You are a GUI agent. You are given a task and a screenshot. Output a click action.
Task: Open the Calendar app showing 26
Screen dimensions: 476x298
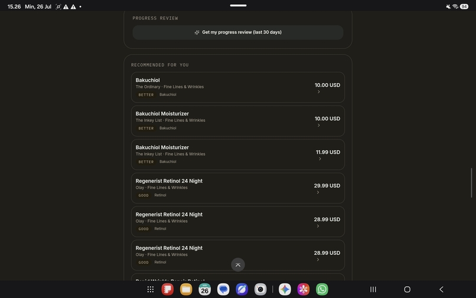(x=204, y=289)
